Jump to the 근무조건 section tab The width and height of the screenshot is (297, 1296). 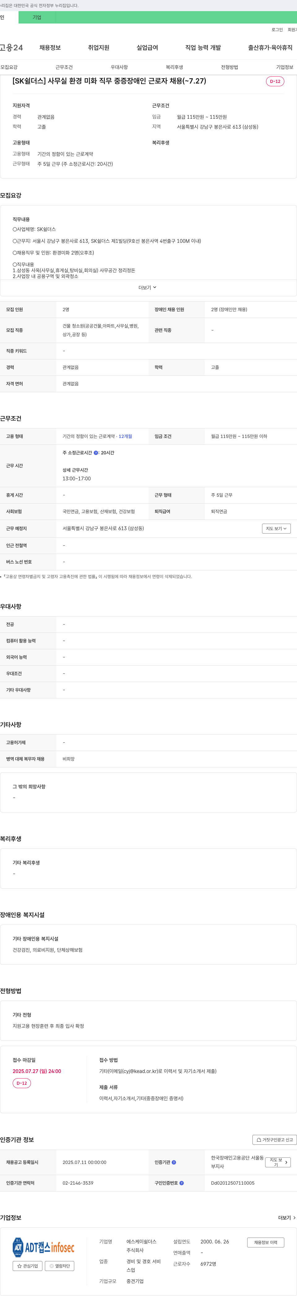64,67
